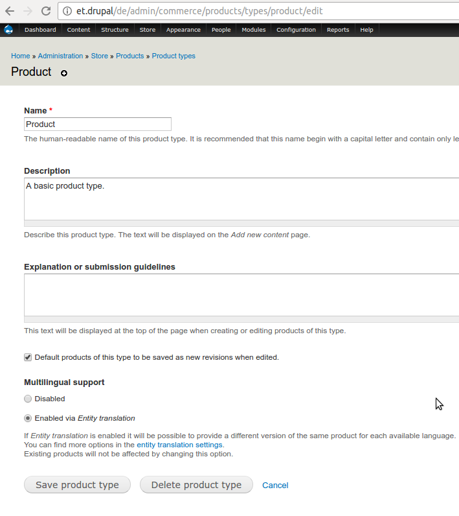Select Enabled via Entity translation option
459x516 pixels.
click(28, 418)
